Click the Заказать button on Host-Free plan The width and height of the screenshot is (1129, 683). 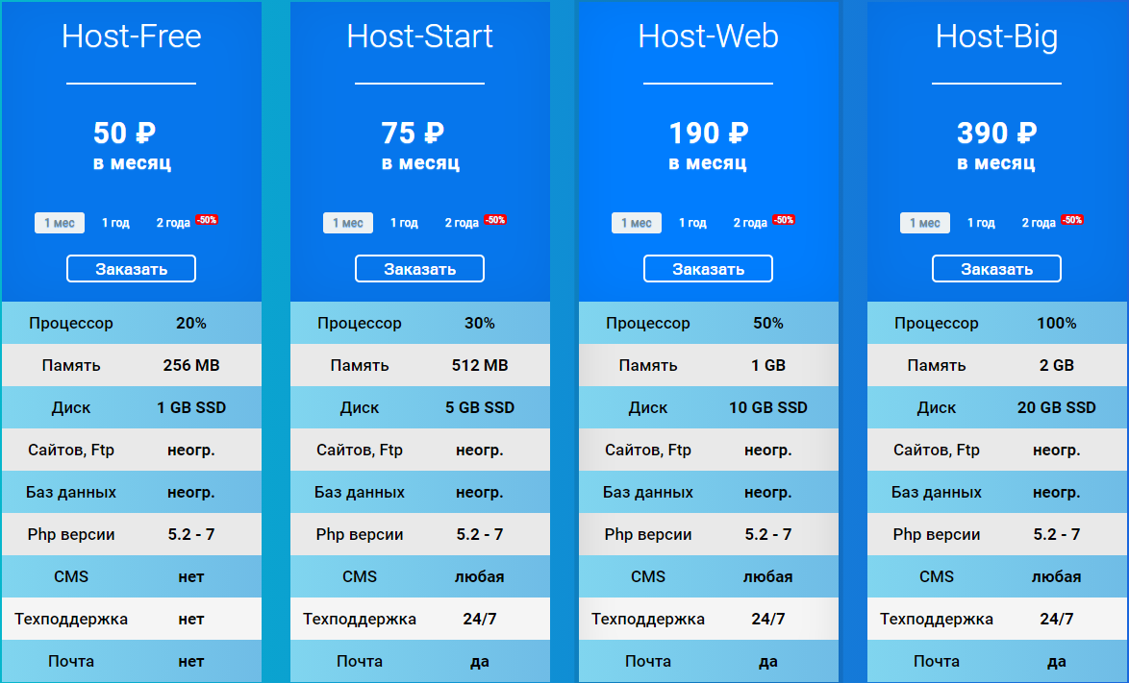[x=131, y=268]
